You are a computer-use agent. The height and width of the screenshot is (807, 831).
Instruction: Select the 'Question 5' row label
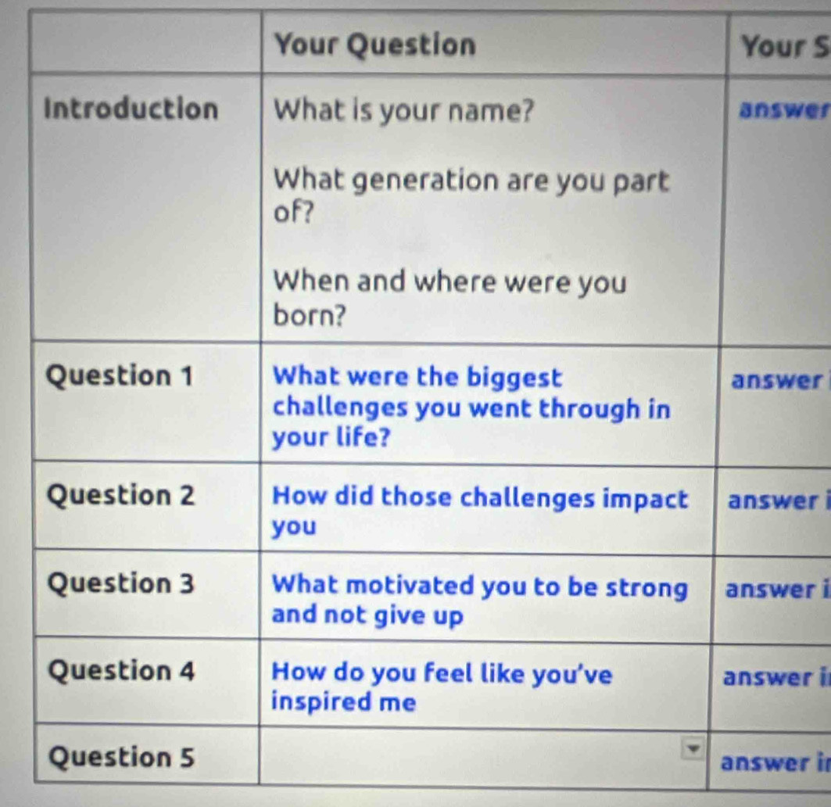pos(120,757)
